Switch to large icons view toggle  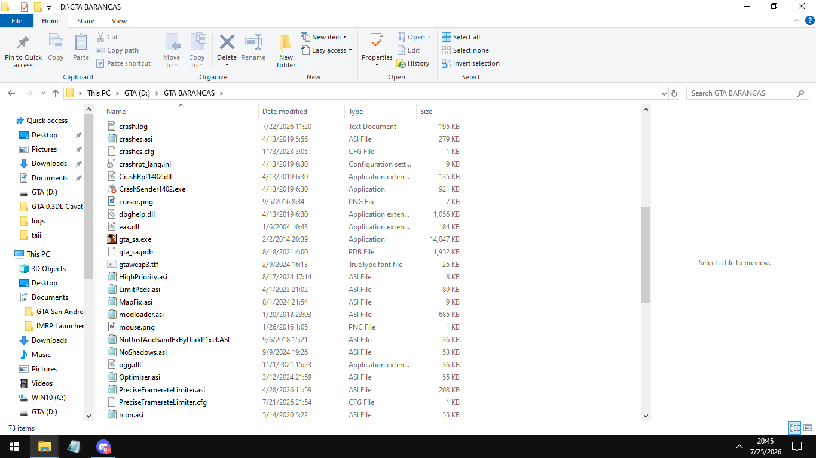807,428
